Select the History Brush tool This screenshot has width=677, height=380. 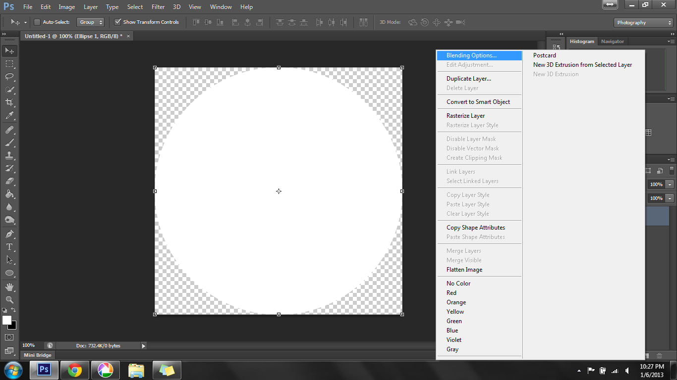click(9, 168)
